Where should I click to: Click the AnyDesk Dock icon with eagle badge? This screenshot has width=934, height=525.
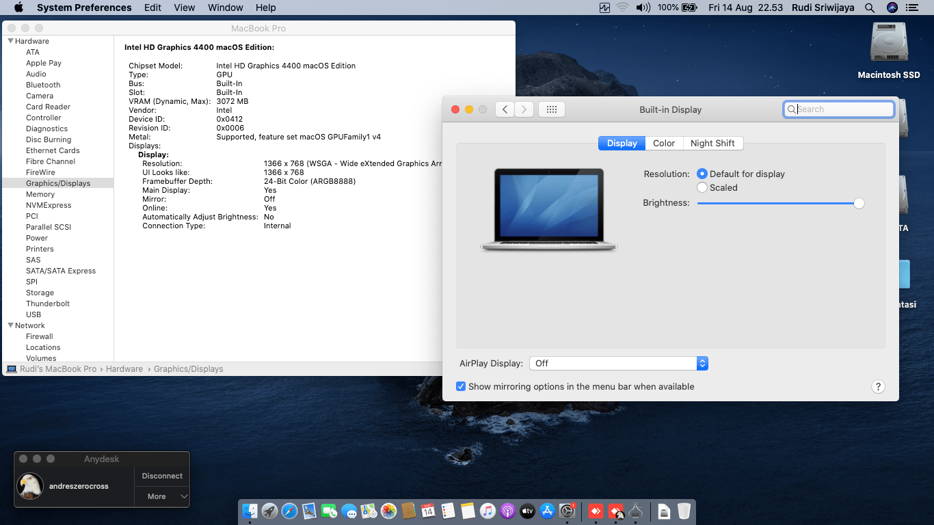(x=616, y=511)
